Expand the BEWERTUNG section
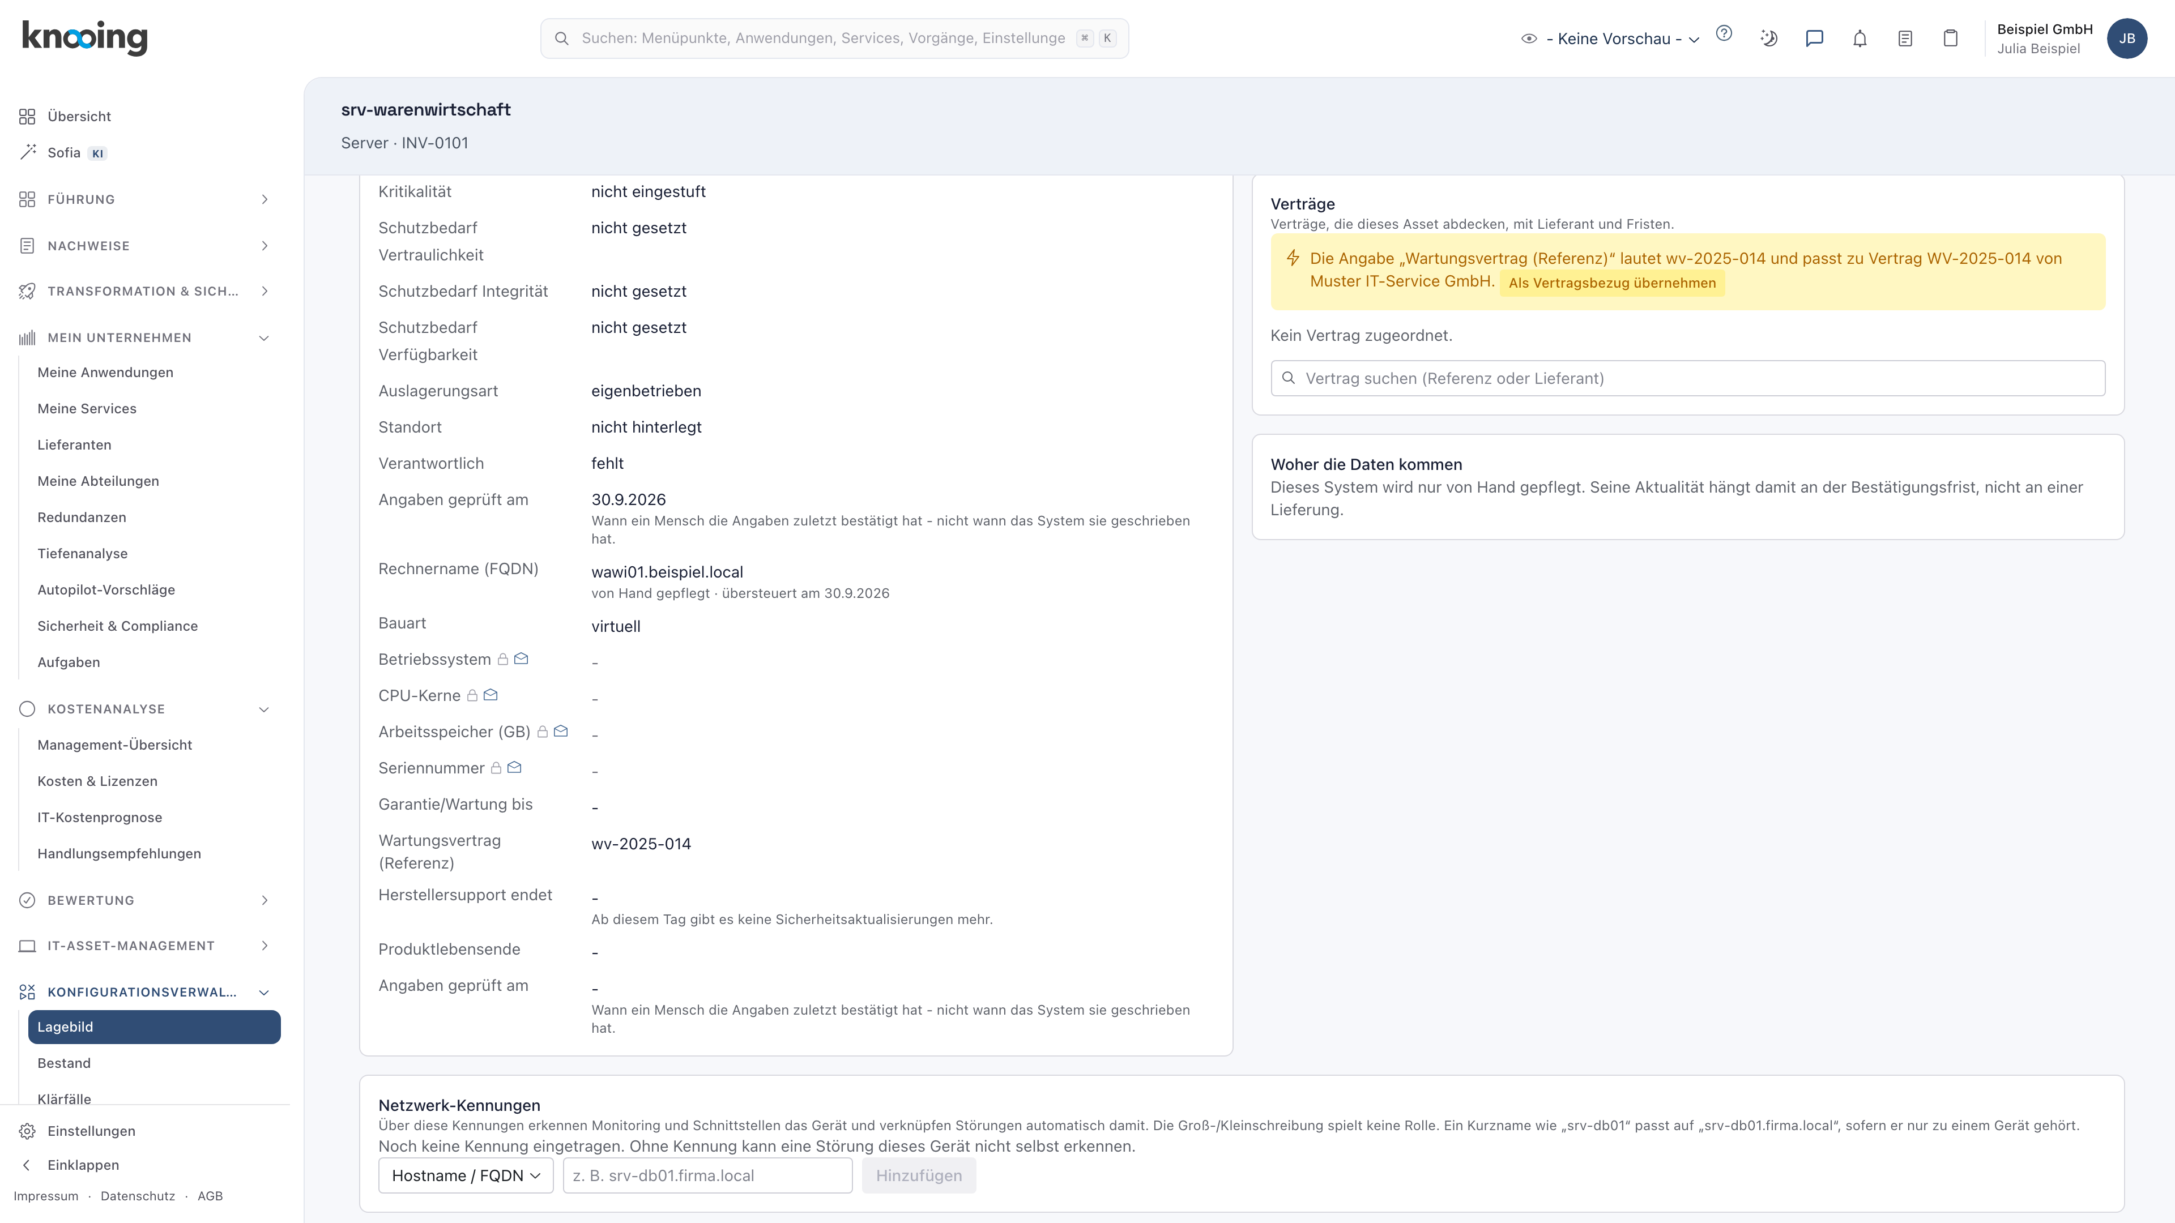The image size is (2175, 1223). pos(145,900)
